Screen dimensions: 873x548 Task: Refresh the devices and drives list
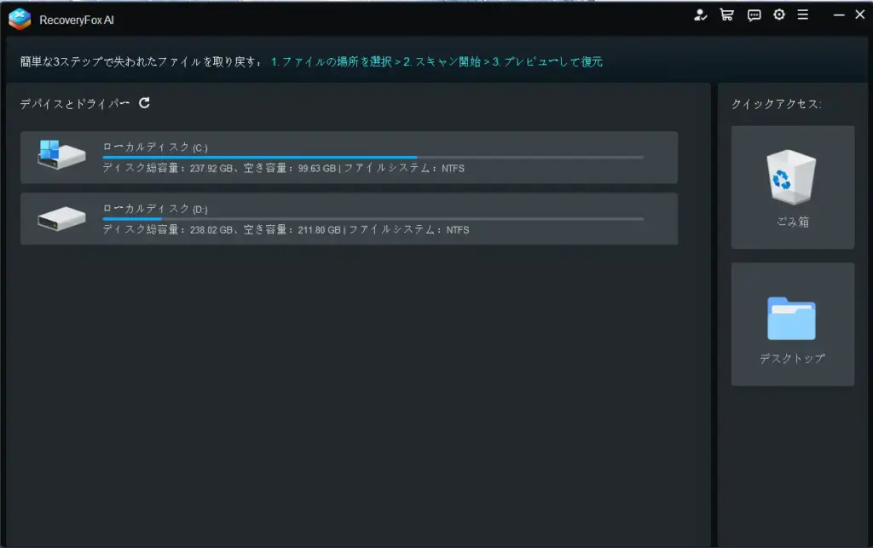pos(146,102)
